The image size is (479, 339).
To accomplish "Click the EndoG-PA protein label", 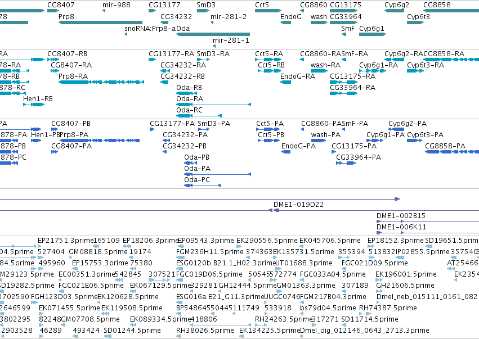I will (298, 146).
